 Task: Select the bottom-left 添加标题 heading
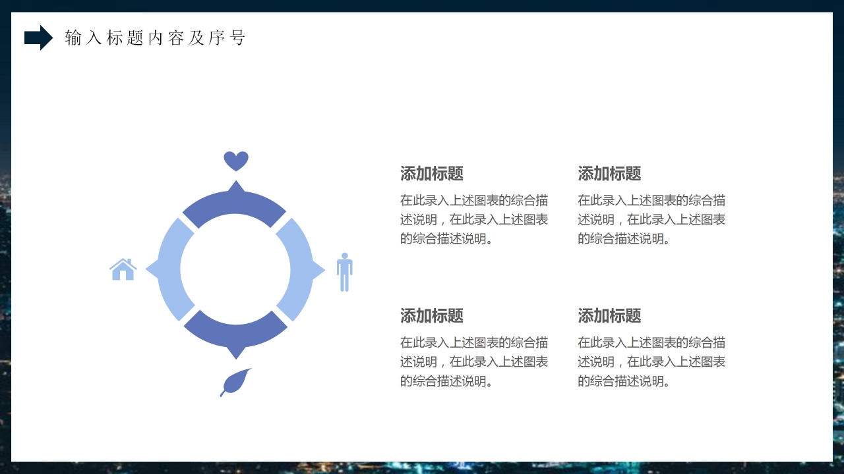tap(432, 317)
